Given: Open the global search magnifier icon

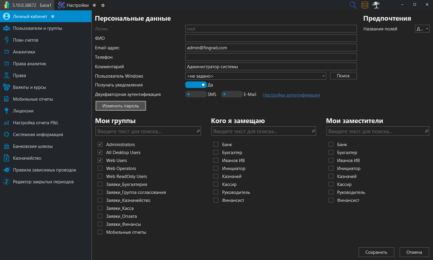Looking at the screenshot, I should pos(353,5).
